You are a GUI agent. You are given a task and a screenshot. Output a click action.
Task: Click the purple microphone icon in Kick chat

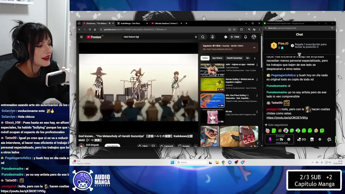[270, 139]
